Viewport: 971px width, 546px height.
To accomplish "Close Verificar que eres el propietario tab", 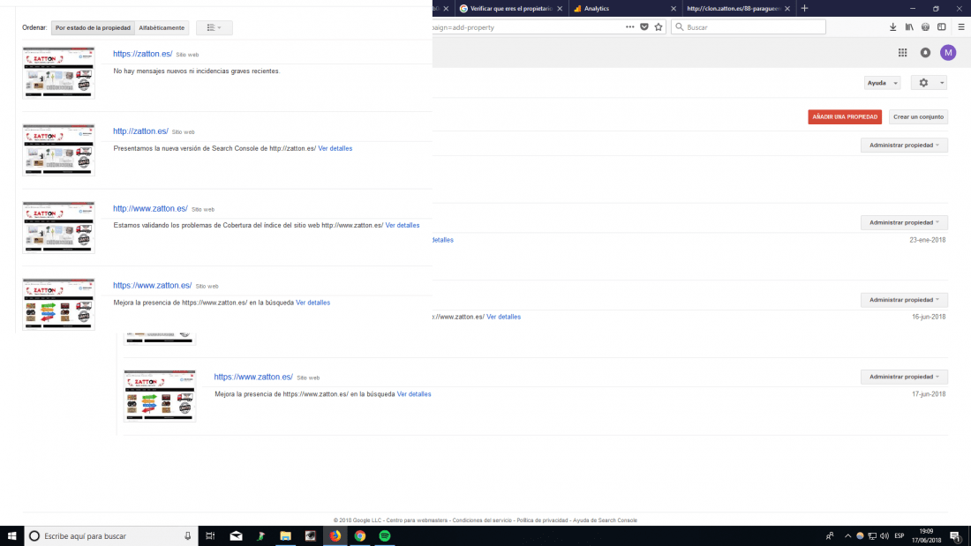I will point(559,9).
